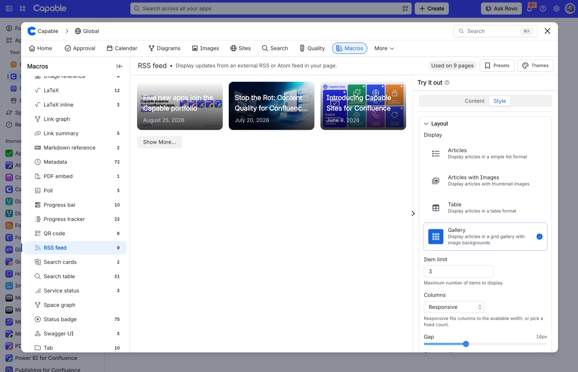Click the Ask Rovo button

[501, 9]
